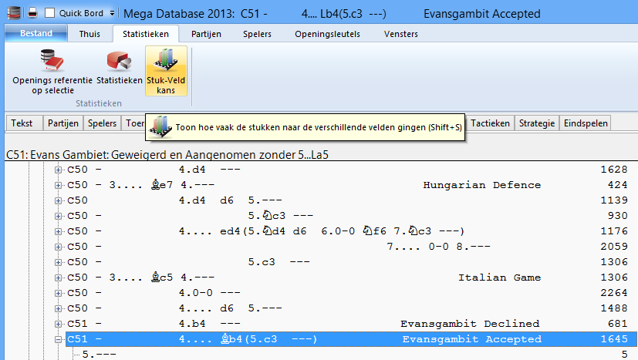
Task: Open the Bestand menu
Action: tap(36, 33)
